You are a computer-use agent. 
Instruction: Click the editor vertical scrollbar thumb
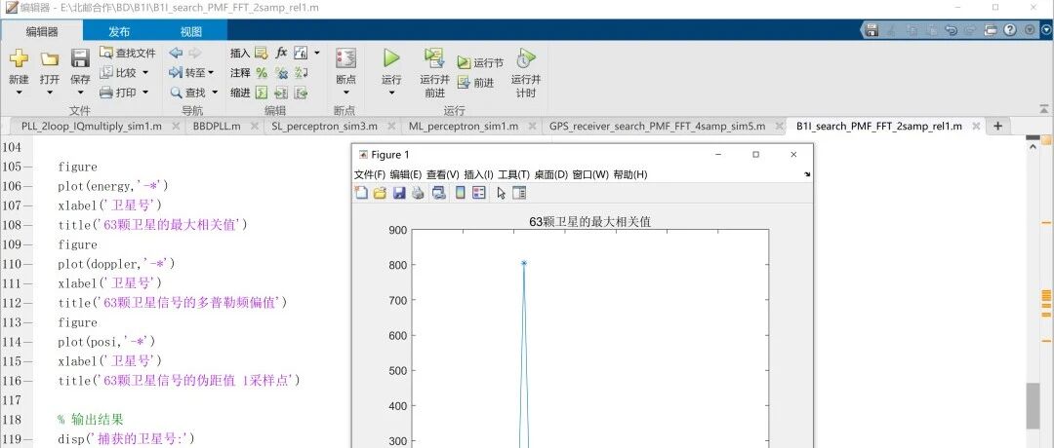coord(1032,406)
